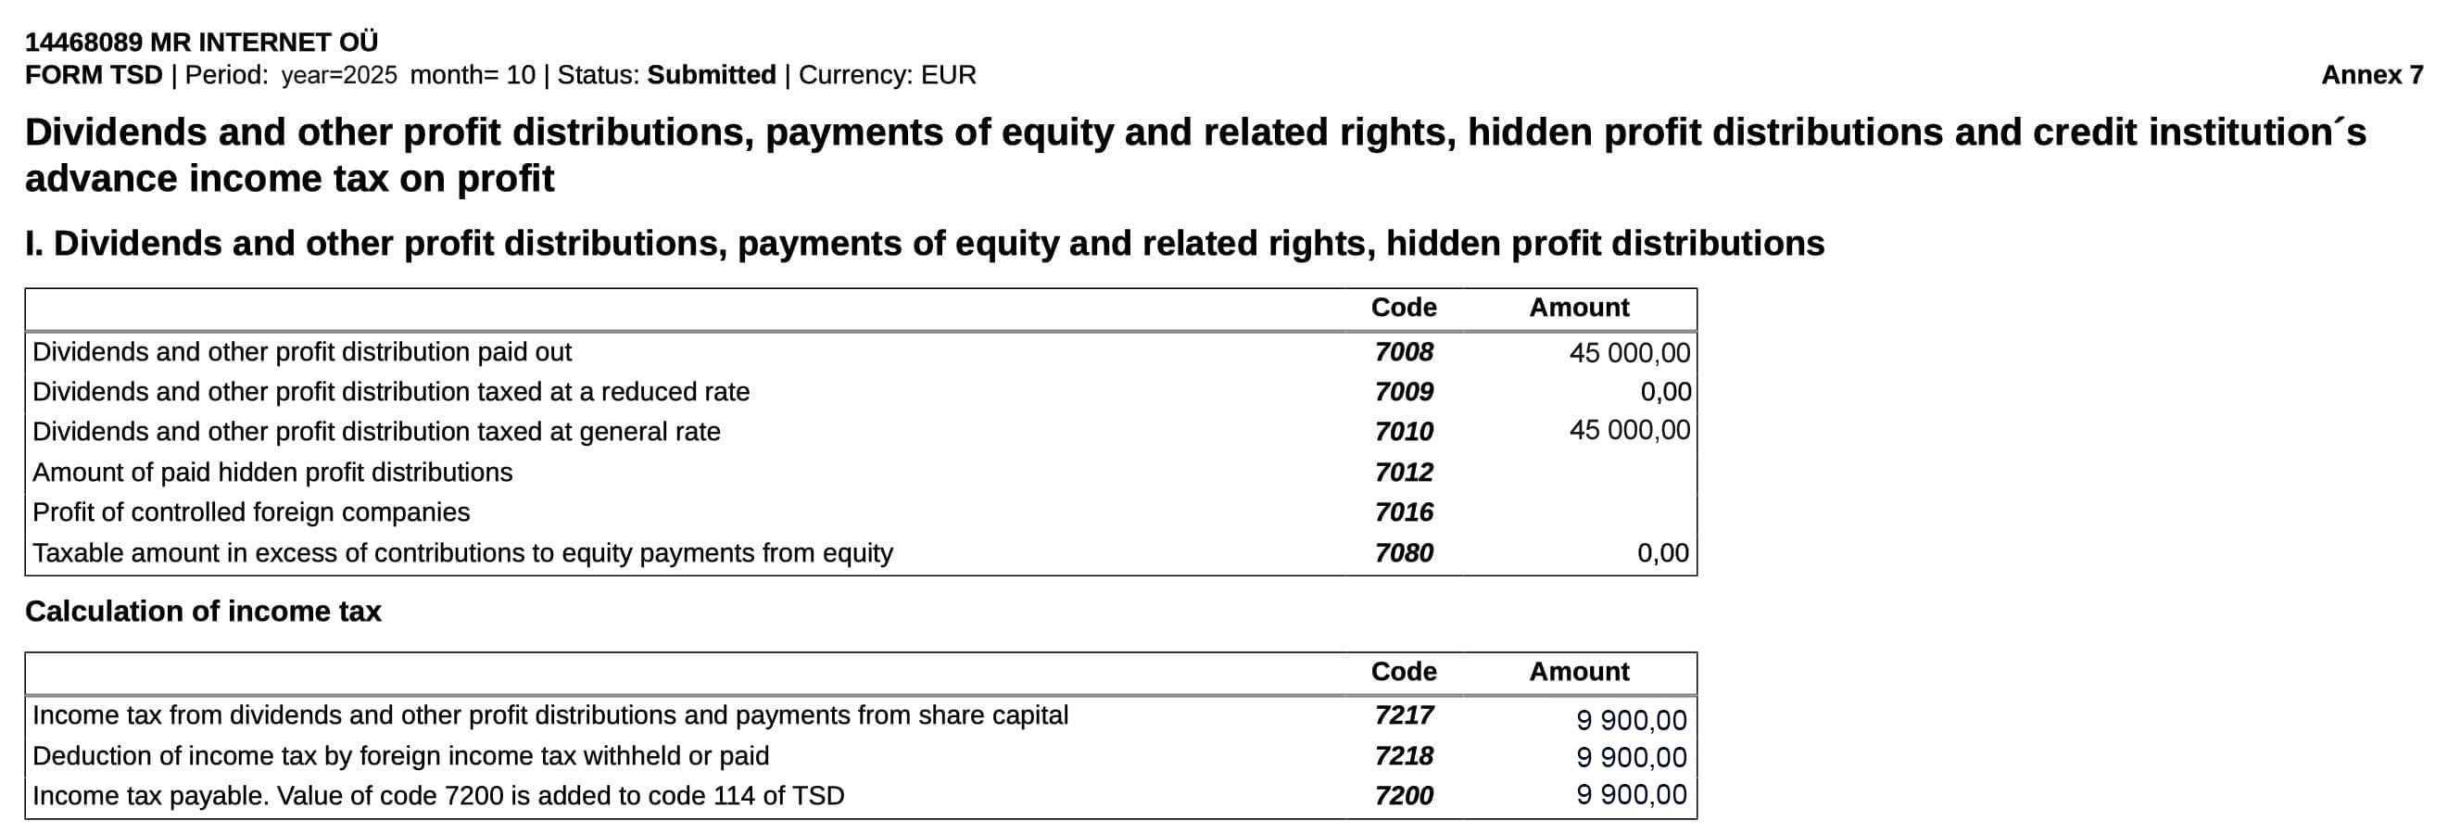
Task: Click the code 7008 cell
Action: point(1403,351)
